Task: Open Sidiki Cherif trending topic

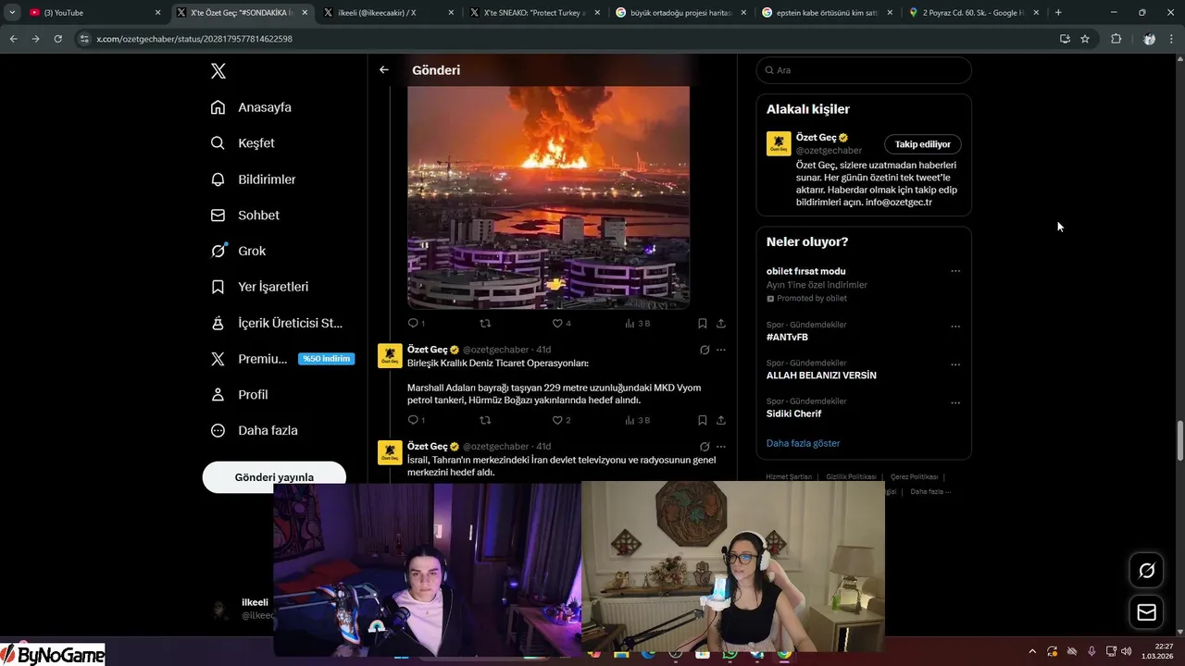Action: [793, 413]
